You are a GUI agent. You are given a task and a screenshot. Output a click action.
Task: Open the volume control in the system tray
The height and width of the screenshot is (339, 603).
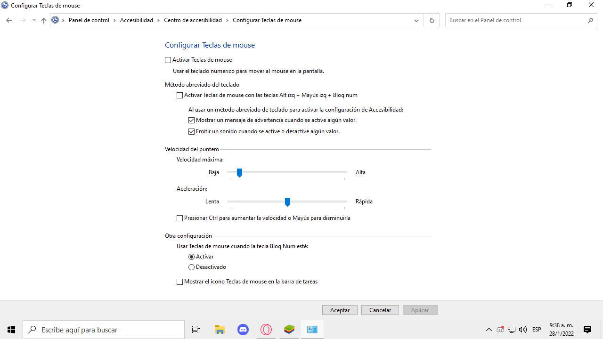[523, 330]
